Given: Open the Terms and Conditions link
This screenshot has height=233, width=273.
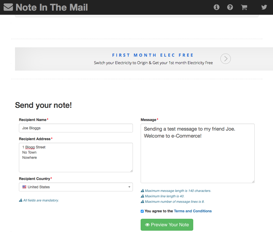Looking at the screenshot, I should [x=193, y=211].
